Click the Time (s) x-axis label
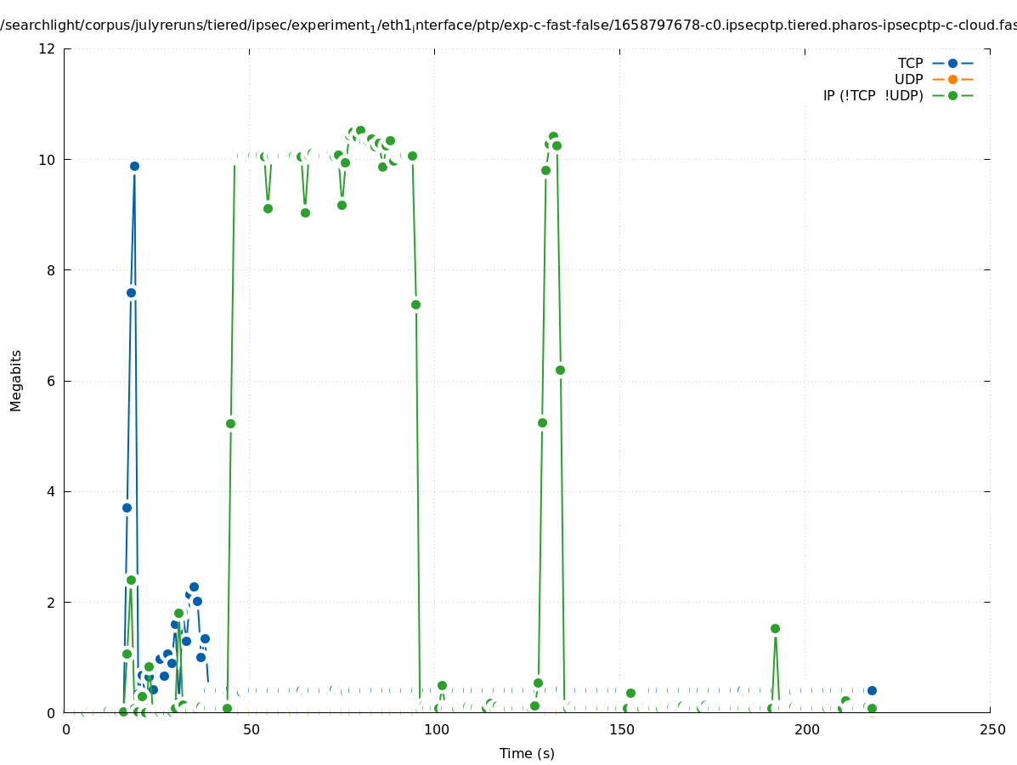Viewport: 1017px width, 765px height. point(527,753)
